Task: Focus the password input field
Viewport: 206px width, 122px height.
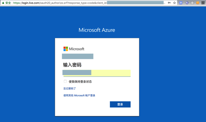Action: pos(97,73)
